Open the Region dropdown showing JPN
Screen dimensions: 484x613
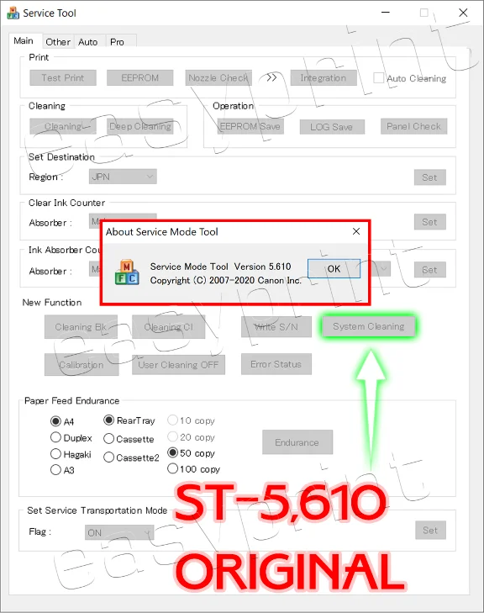pyautogui.click(x=123, y=177)
